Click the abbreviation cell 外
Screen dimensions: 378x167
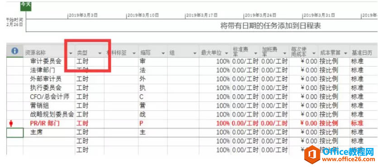point(153,79)
